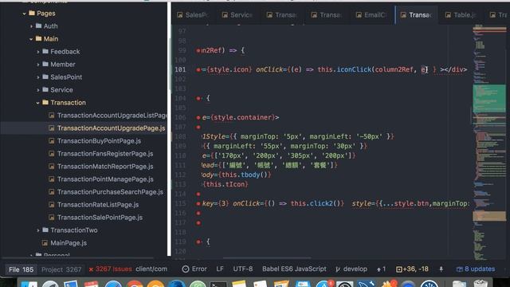This screenshot has width=510, height=287.
Task: Click the Service folder icon
Action: (45, 89)
